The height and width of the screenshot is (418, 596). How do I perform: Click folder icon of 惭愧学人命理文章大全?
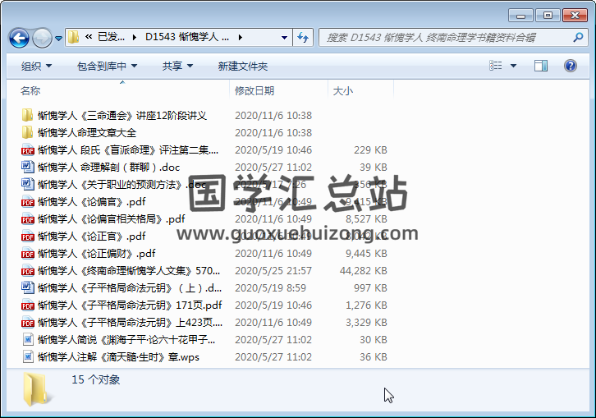coord(28,133)
